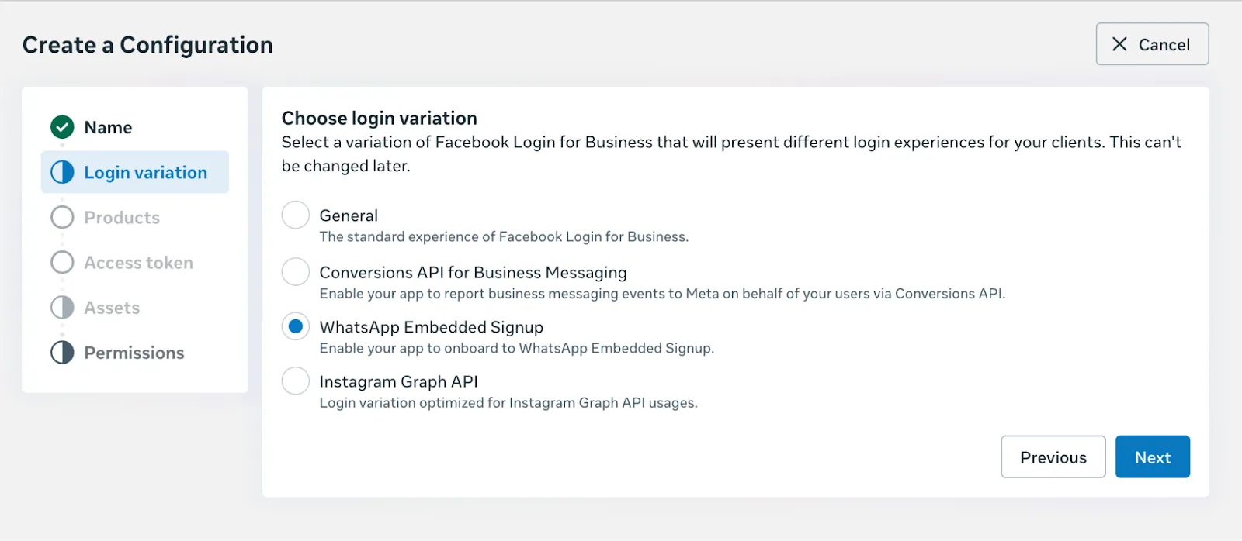1242x541 pixels.
Task: Select the WhatsApp Embedded Signup radio button
Action: [x=296, y=326]
